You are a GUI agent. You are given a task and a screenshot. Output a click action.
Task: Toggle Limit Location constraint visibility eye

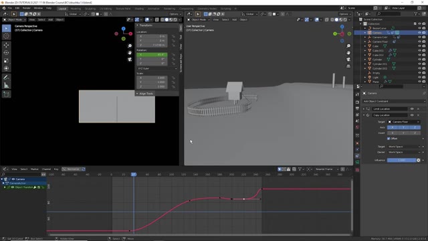click(412, 108)
